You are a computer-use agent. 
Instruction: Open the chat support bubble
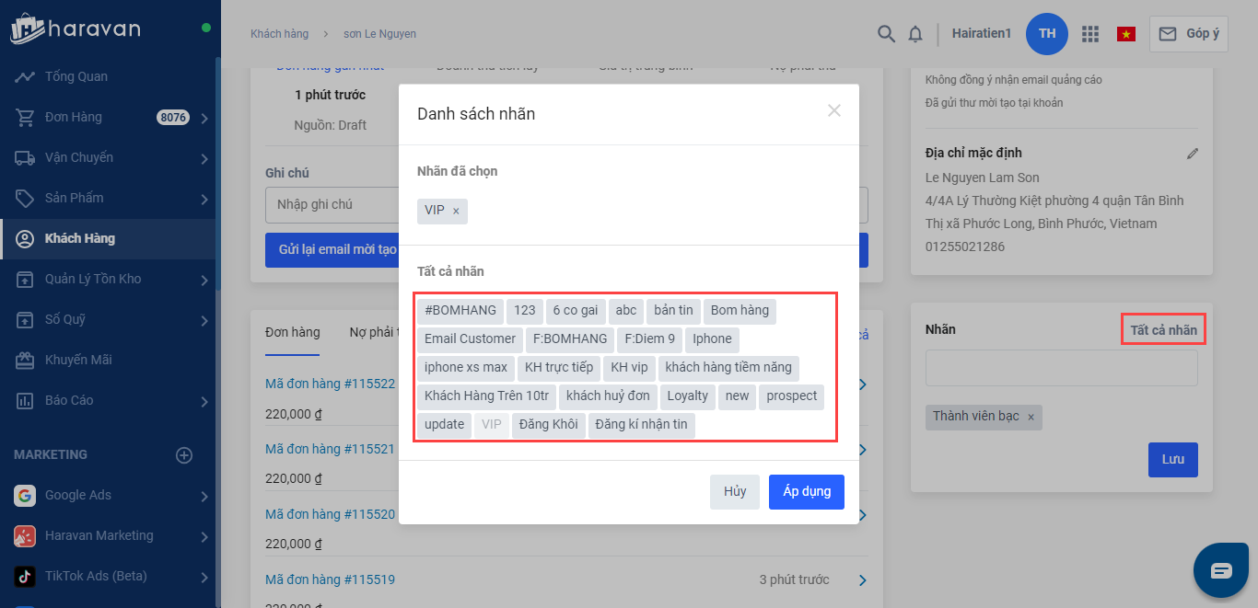click(1220, 570)
